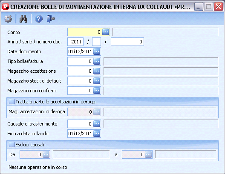The image size is (225, 174).
Task: Open the Tipo bolla/fattura lookup button
Action: (97, 61)
